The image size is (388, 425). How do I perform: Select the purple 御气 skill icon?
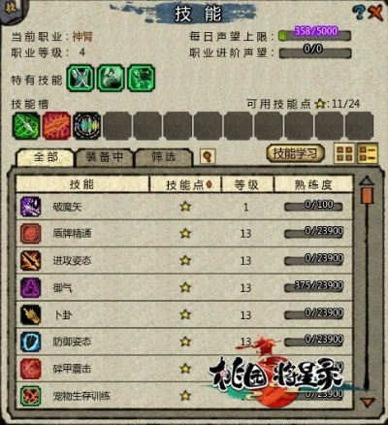pos(31,287)
